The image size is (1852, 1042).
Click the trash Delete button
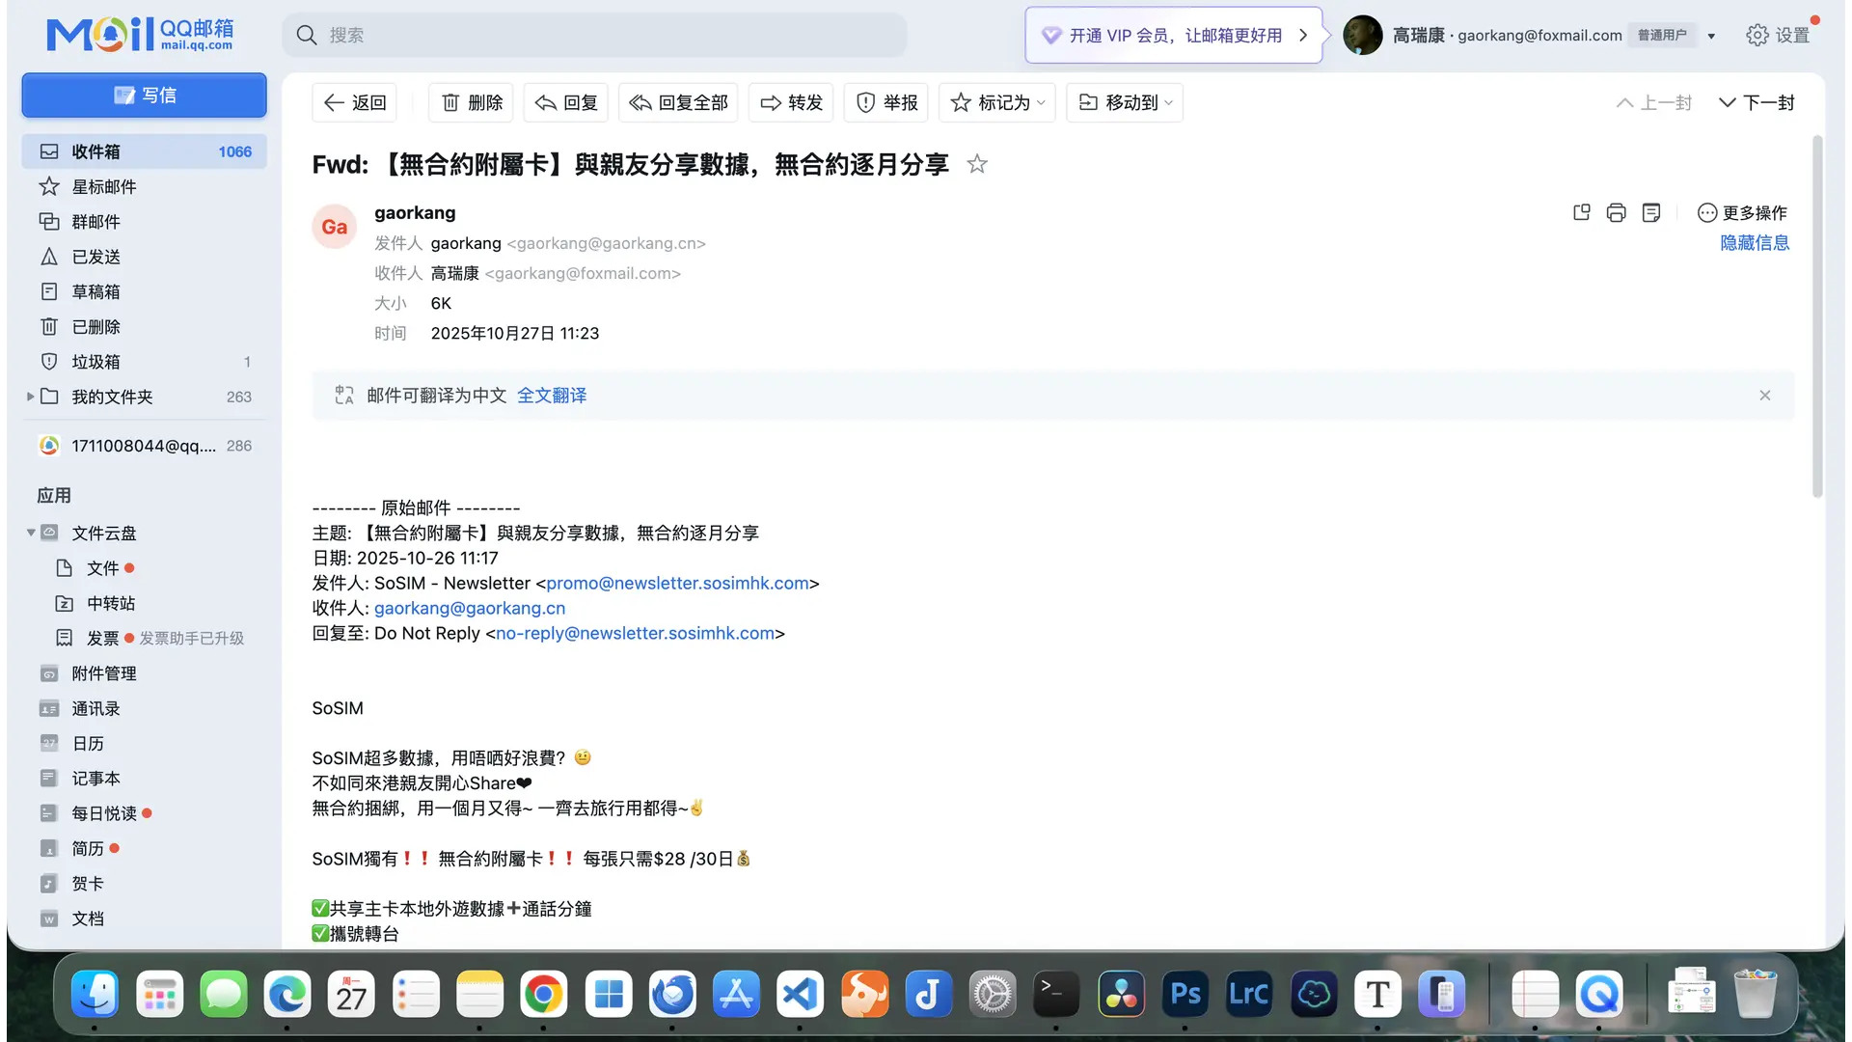[472, 102]
